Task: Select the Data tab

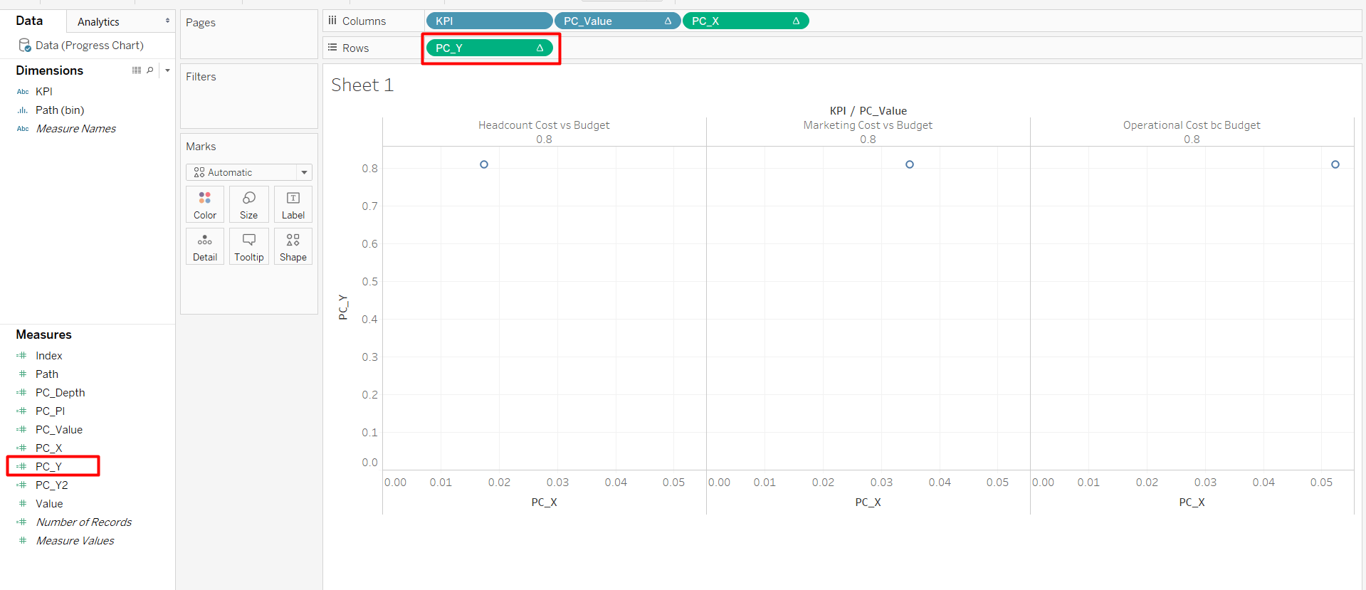Action: pos(29,21)
